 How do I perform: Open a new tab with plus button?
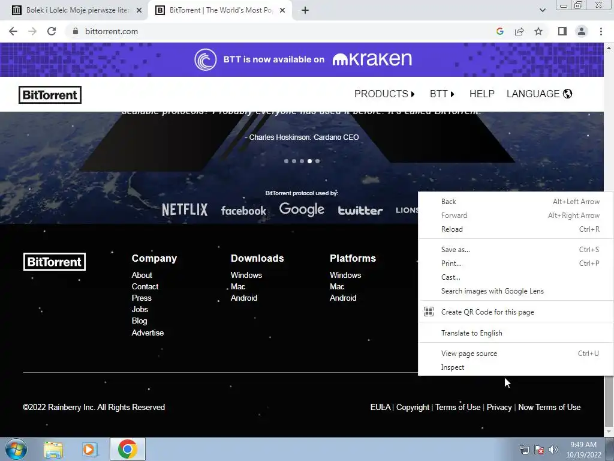click(x=305, y=10)
